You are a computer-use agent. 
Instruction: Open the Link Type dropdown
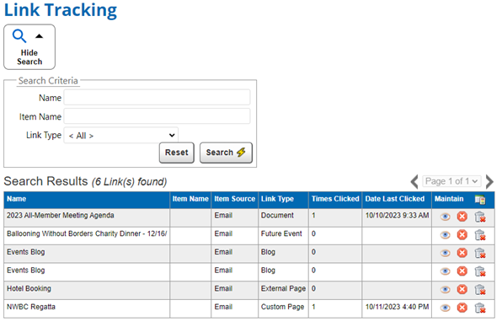tap(121, 136)
